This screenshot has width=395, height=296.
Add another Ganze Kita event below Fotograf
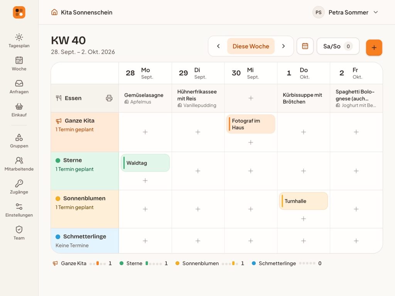(x=251, y=143)
